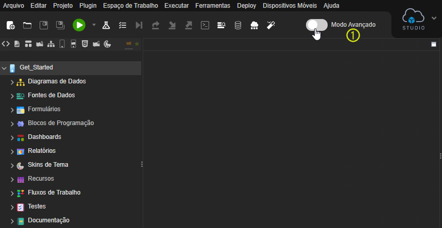Expand the Fontes de Dados node

tap(12, 96)
